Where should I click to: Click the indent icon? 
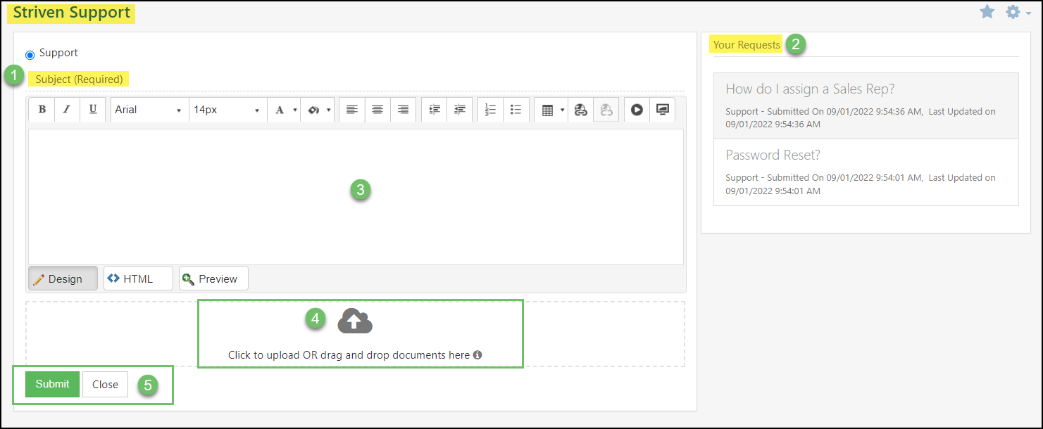point(435,110)
